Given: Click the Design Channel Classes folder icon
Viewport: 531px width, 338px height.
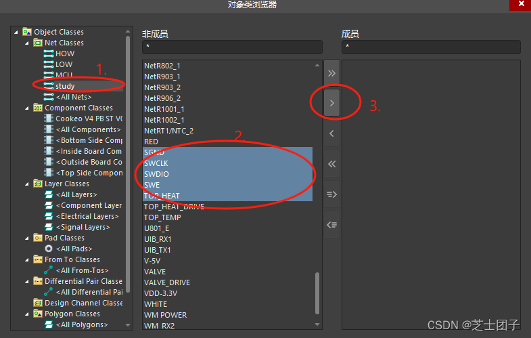Looking at the screenshot, I should pos(38,303).
